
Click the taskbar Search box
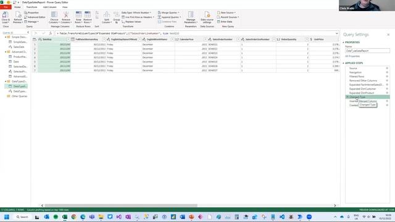point(22,217)
